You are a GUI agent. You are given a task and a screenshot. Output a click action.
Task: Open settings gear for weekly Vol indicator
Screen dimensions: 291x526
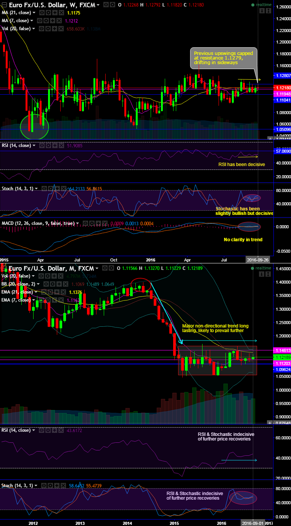coord(48,29)
